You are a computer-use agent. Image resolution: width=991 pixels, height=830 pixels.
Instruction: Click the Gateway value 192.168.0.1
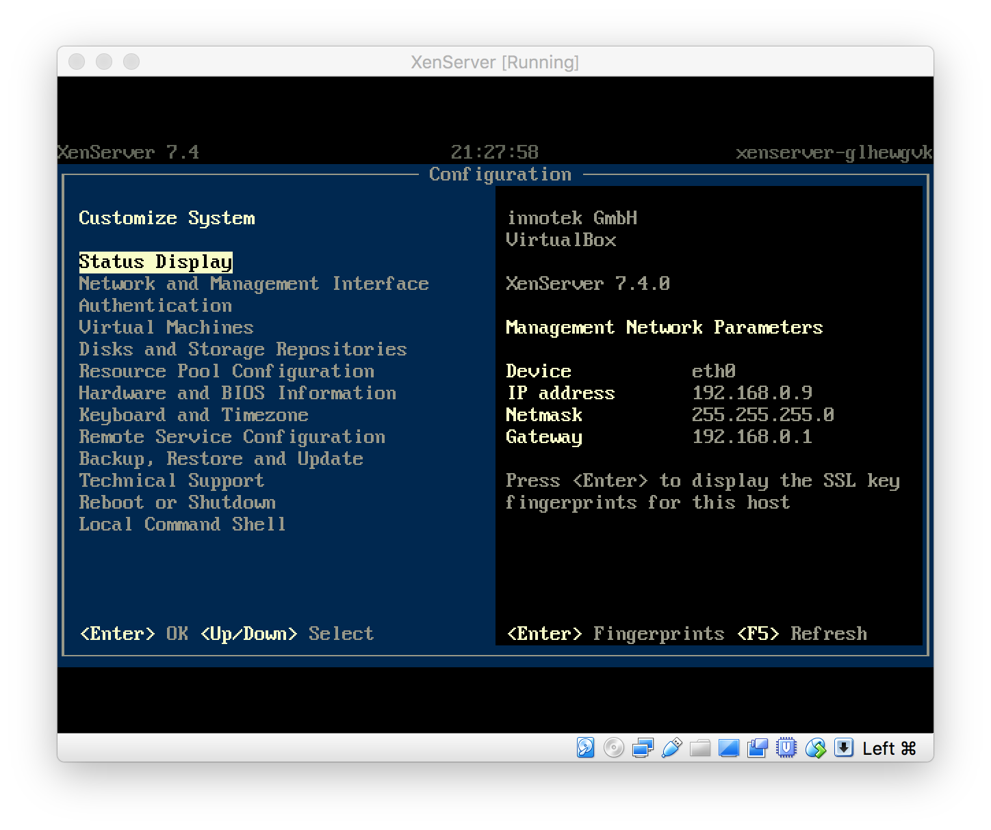click(752, 437)
